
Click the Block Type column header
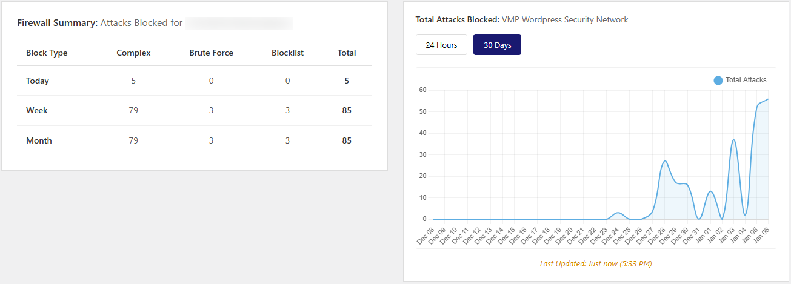point(47,53)
